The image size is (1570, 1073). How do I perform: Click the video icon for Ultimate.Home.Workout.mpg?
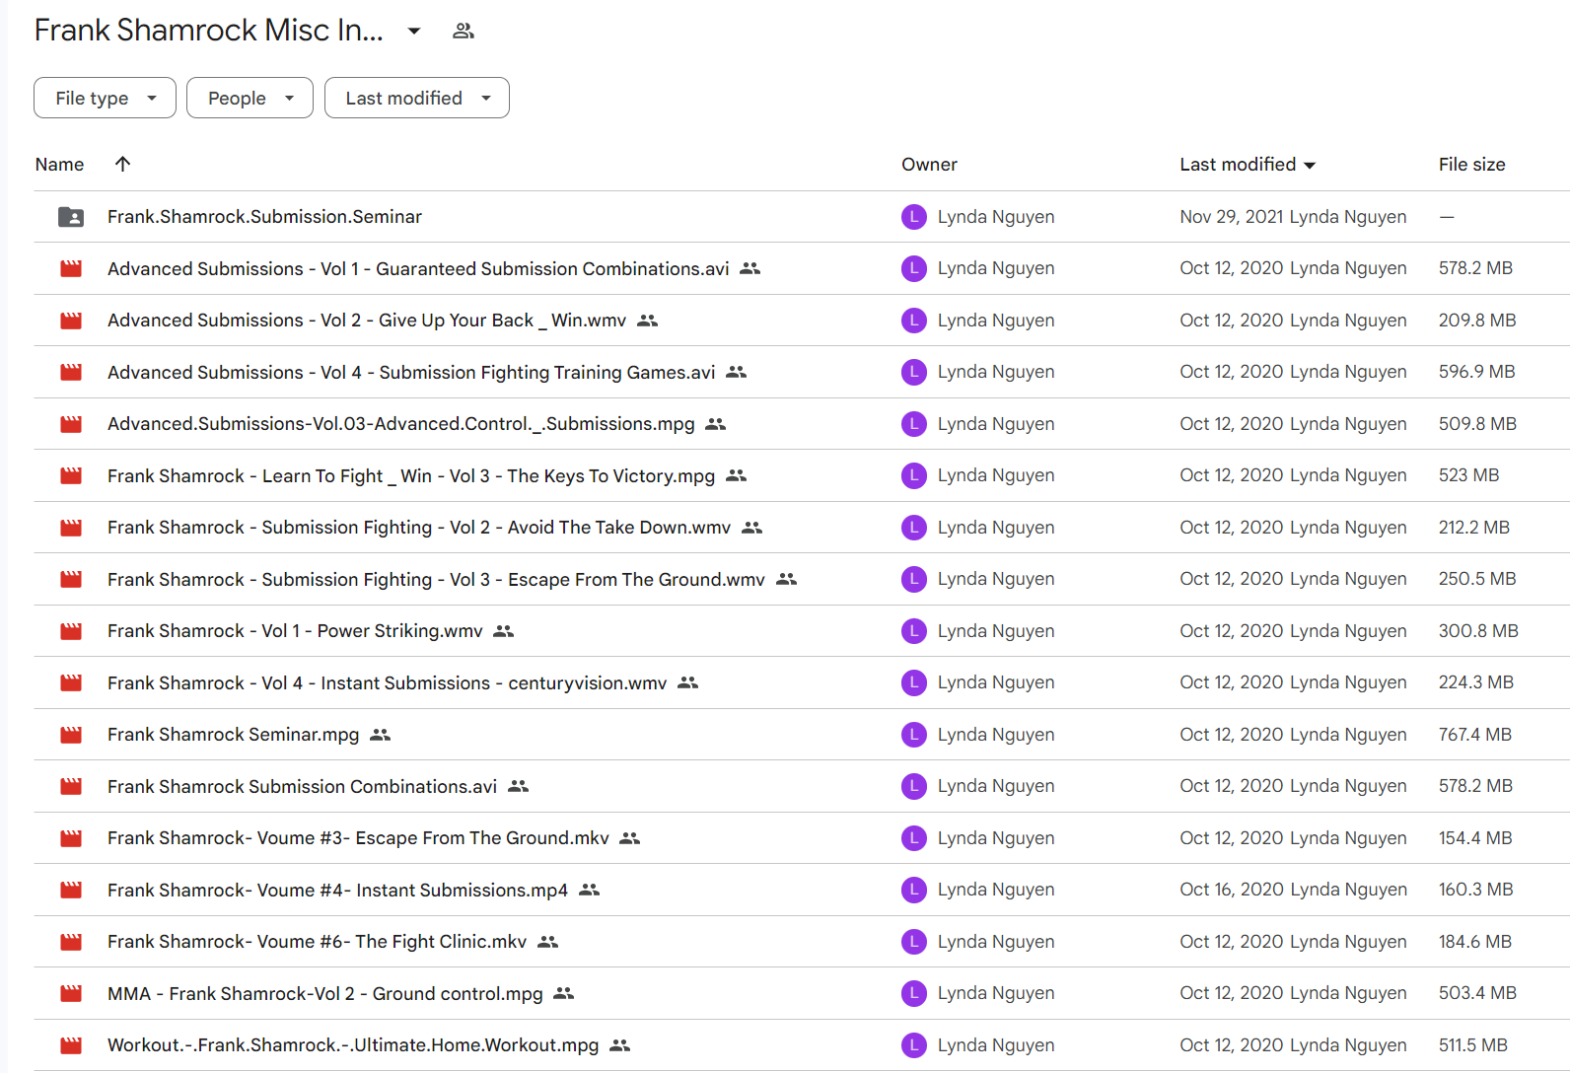tap(71, 1045)
